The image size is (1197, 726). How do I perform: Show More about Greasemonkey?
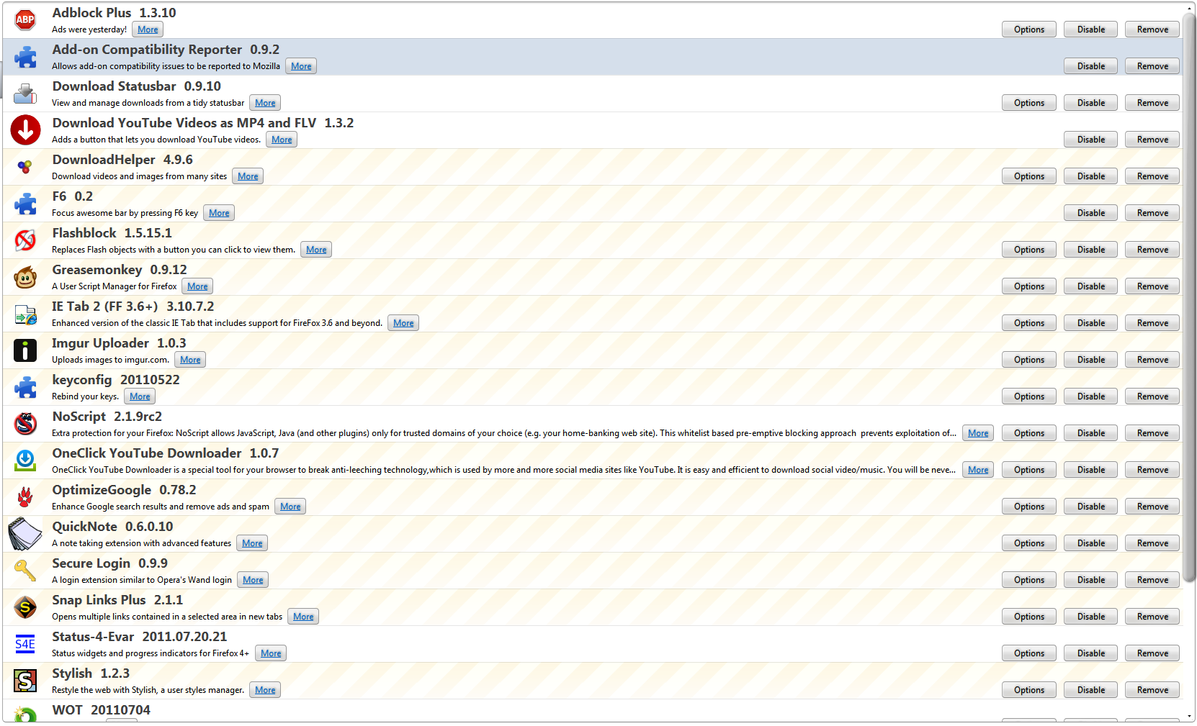pyautogui.click(x=197, y=286)
